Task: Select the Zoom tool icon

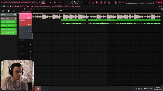Action: tap(25, 6)
